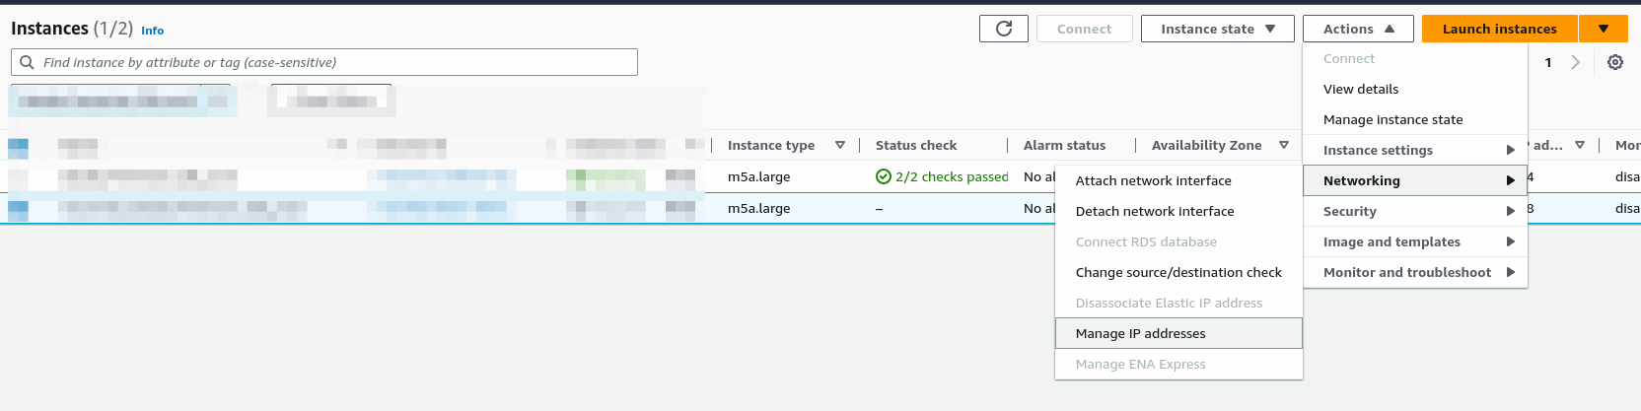Open the orange Launch instances split arrow

click(x=1603, y=29)
